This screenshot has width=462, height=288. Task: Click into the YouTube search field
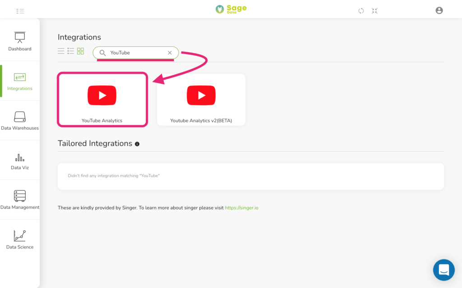click(136, 53)
